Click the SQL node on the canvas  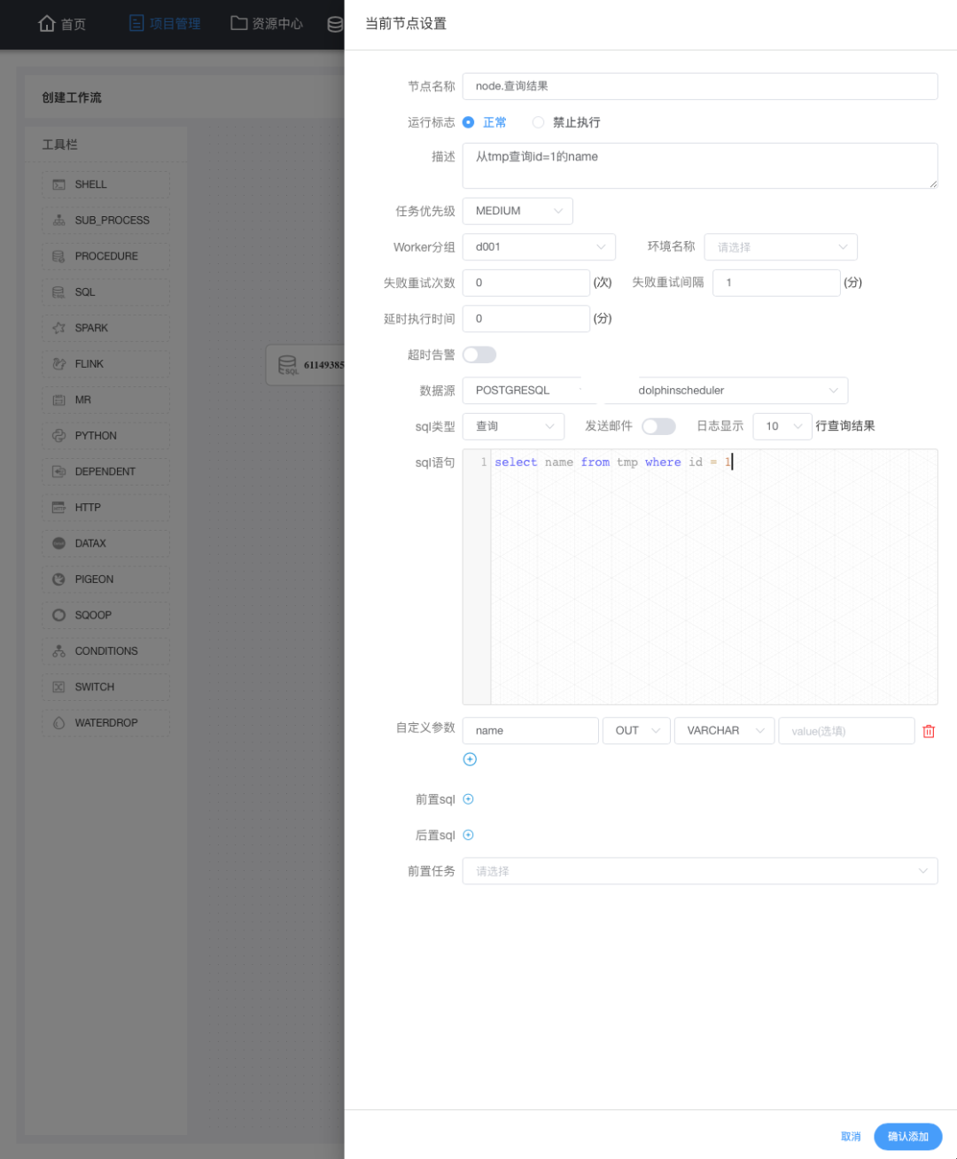305,365
